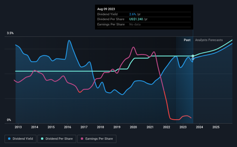The height and width of the screenshot is (147, 237).
Task: Click the blue dividend yield marker at Aug 2023
Action: pyautogui.click(x=193, y=59)
